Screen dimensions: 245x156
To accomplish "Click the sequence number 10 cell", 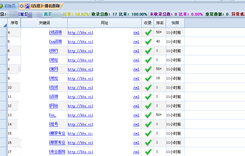I will point(14,87).
